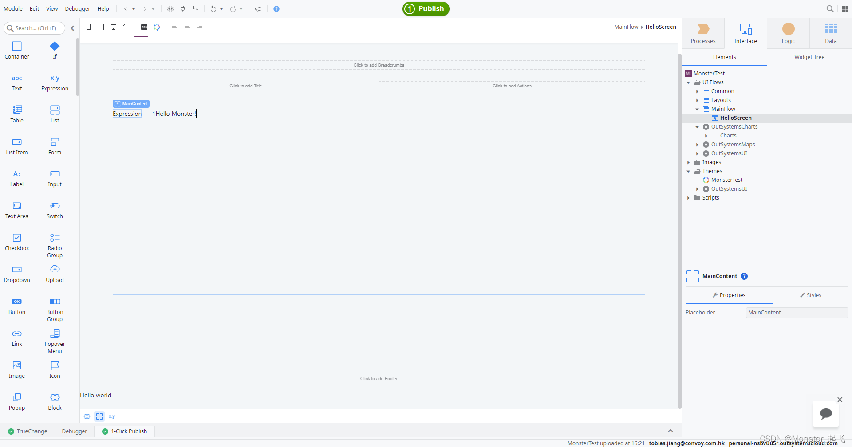852x447 pixels.
Task: Preview in phone device mode
Action: pyautogui.click(x=89, y=27)
